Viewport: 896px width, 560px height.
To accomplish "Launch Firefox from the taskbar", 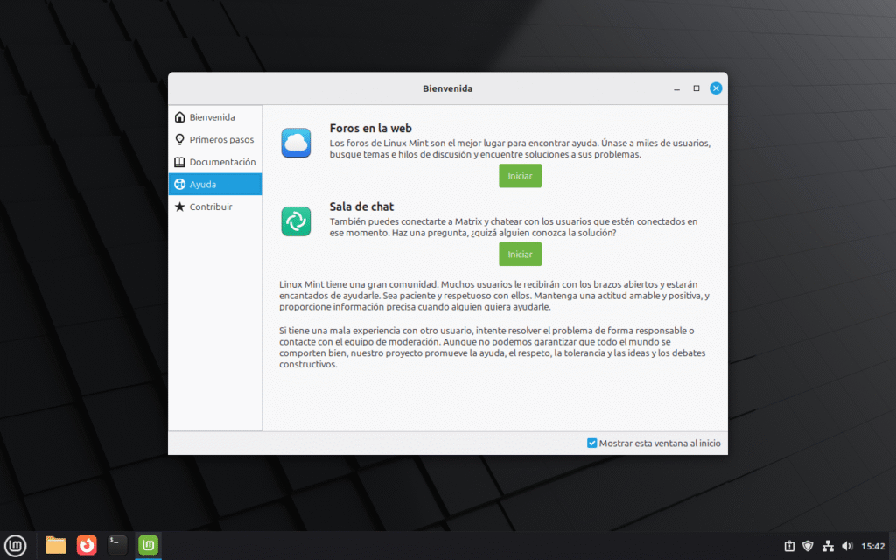I will point(87,545).
